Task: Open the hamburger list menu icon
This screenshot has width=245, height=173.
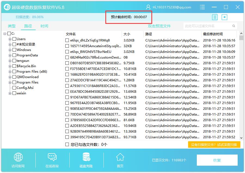Action: point(202,7)
